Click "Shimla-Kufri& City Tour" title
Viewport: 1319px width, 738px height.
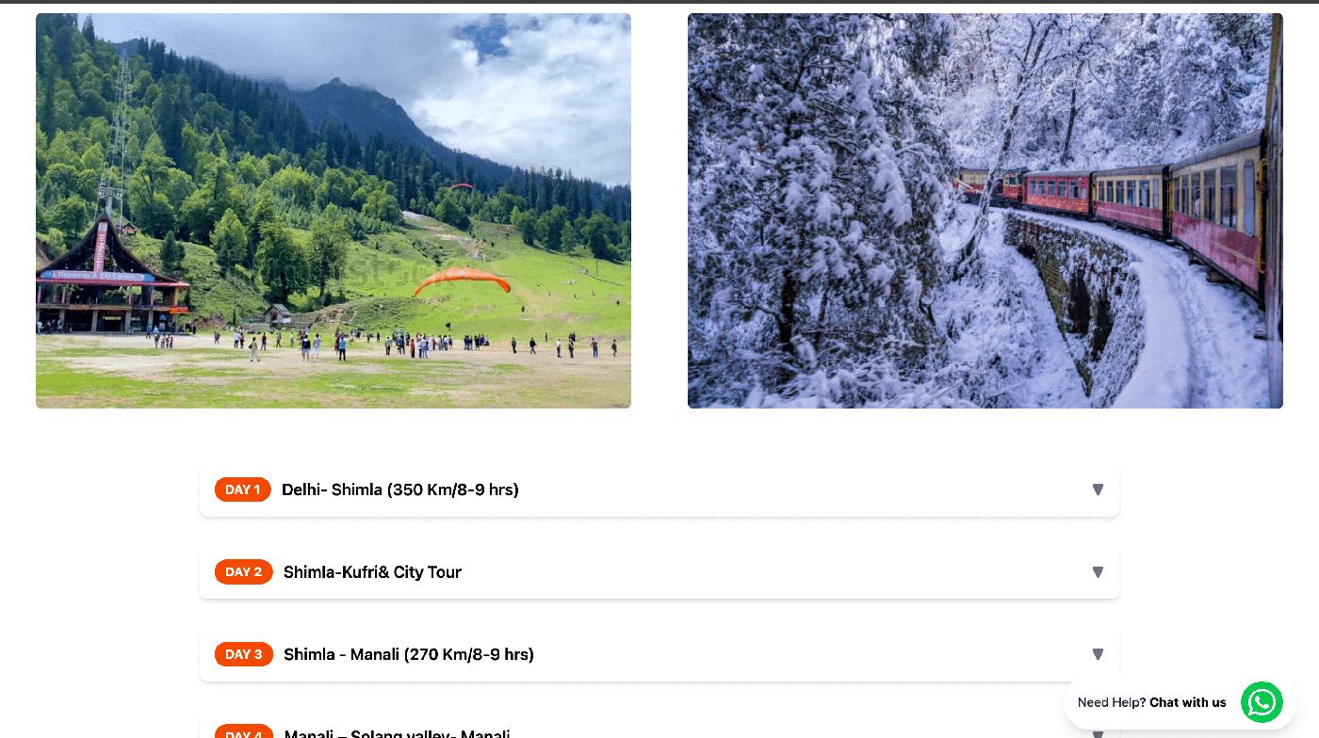pyautogui.click(x=372, y=572)
